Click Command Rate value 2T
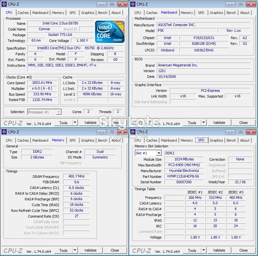 [76, 216]
